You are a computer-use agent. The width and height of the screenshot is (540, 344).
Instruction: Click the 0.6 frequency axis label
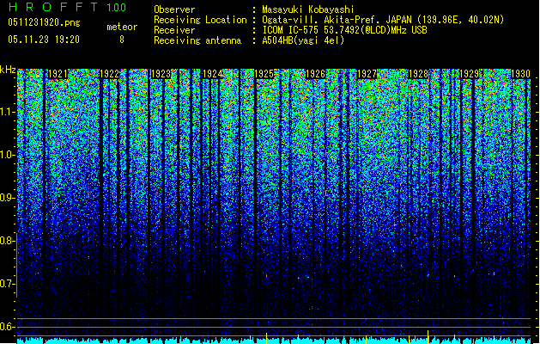tap(8, 327)
